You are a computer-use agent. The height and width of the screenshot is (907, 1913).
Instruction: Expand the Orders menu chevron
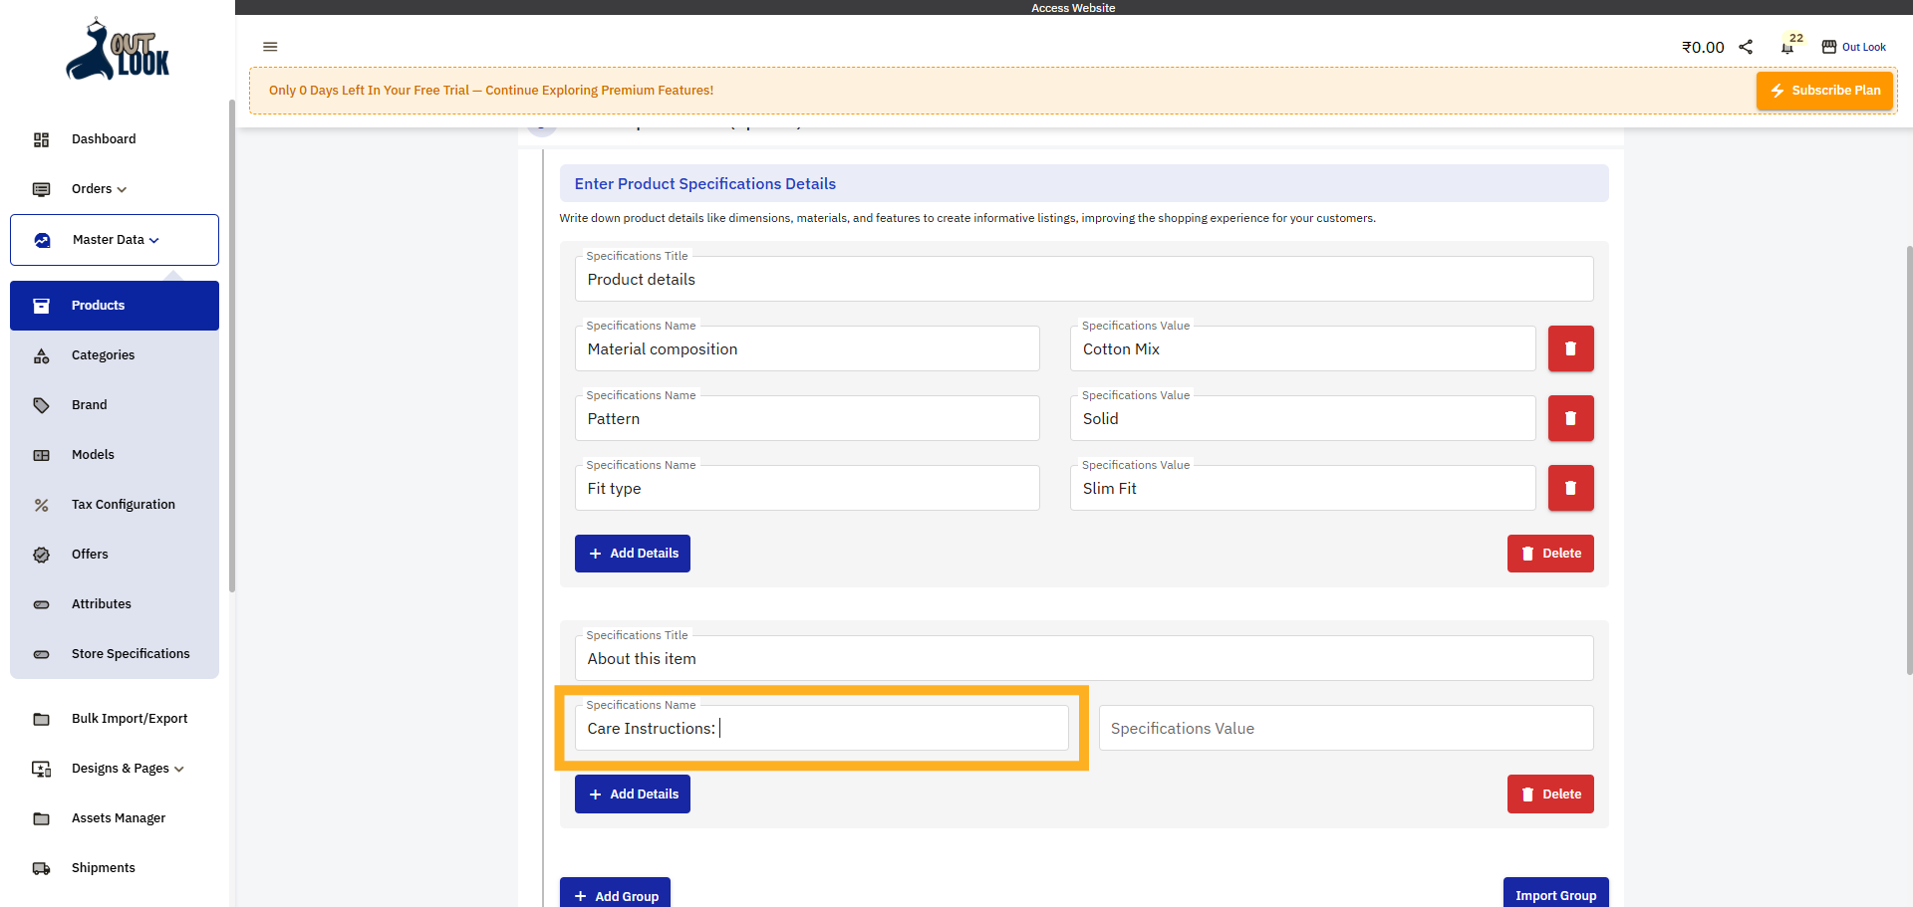pos(122,189)
